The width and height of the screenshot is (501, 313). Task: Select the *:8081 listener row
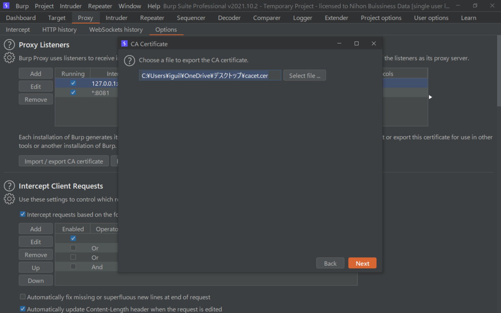point(241,93)
